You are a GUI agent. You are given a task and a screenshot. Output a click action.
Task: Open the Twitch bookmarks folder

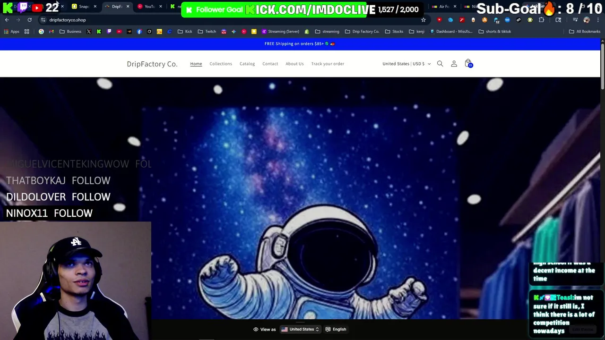coord(207,32)
